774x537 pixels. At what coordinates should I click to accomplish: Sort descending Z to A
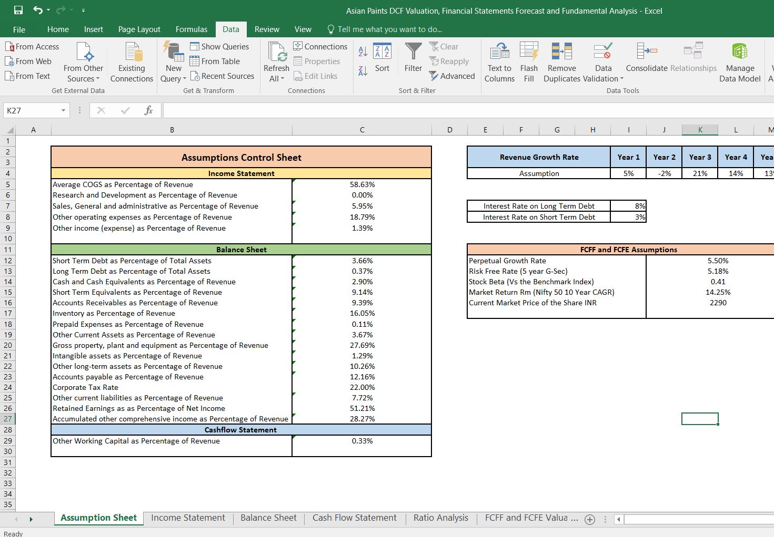click(363, 71)
